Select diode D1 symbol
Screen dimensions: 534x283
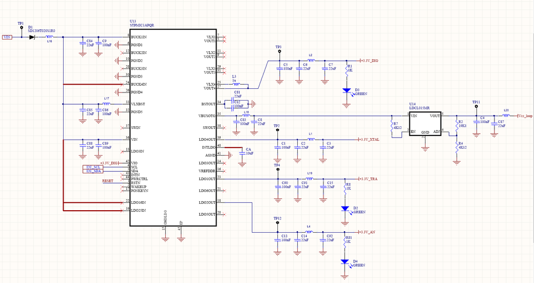33,37
